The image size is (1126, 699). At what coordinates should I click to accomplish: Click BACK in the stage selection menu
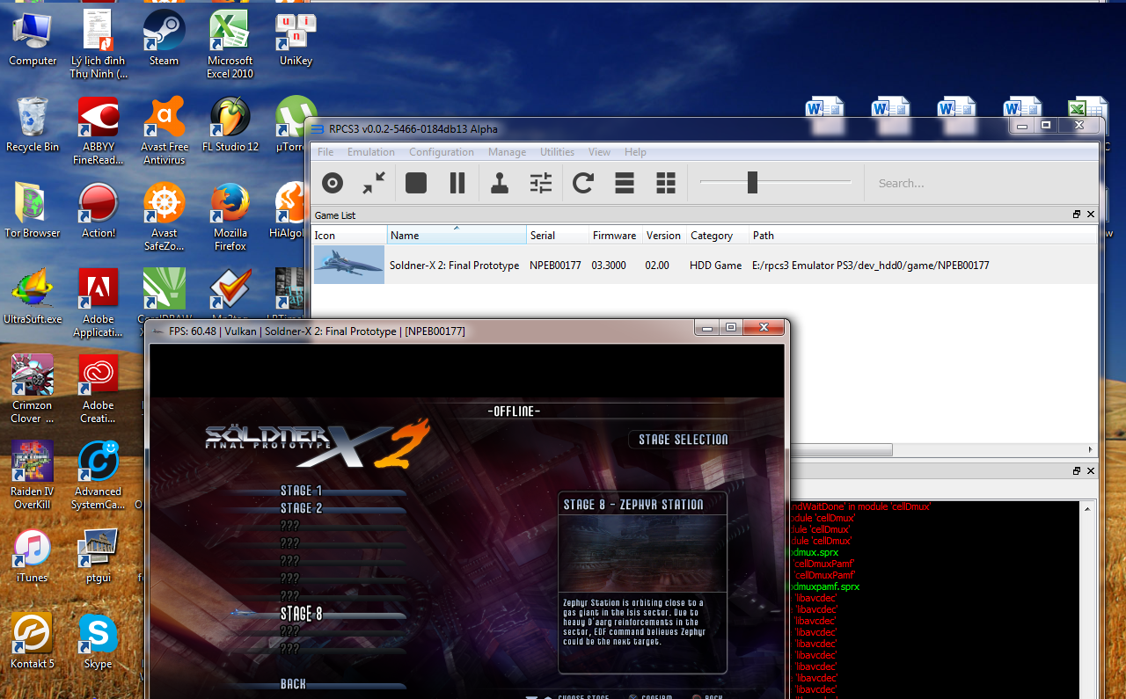point(293,684)
